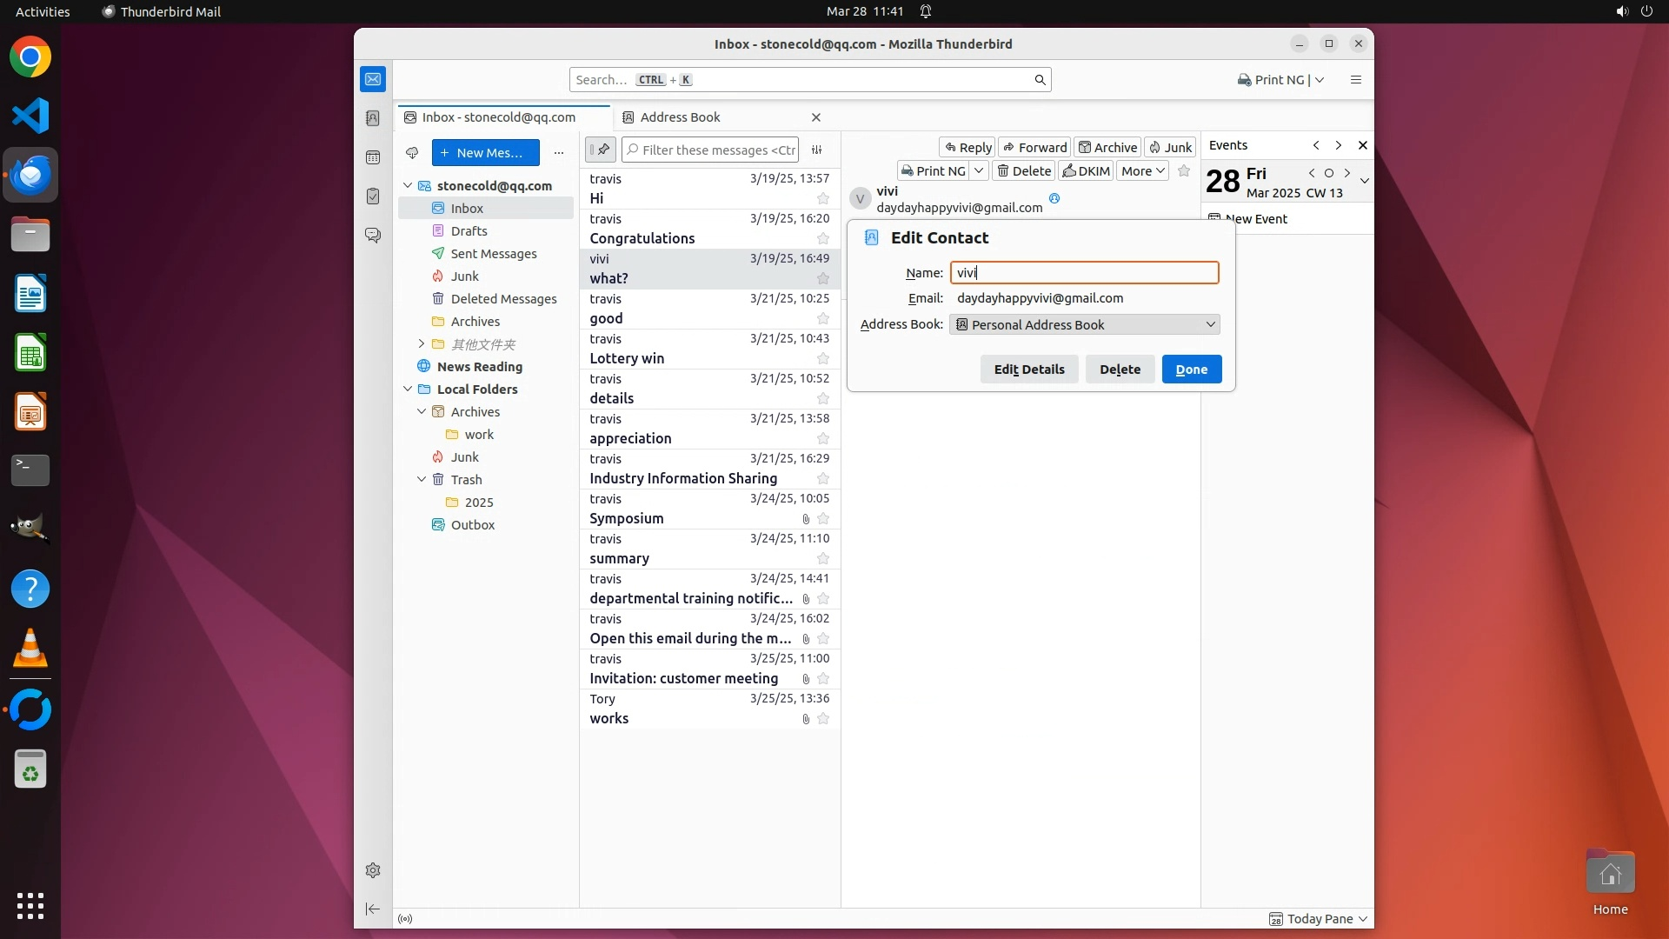The image size is (1669, 939).
Task: Open message list display options icon
Action: click(817, 150)
